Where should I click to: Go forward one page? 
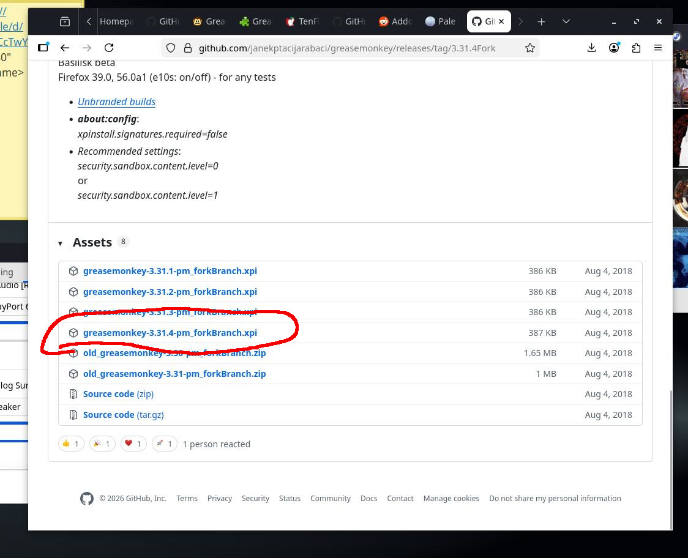87,48
